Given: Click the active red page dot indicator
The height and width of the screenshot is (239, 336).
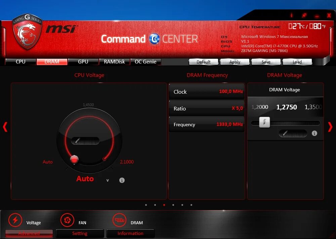Looking at the screenshot, I should coord(164,205).
